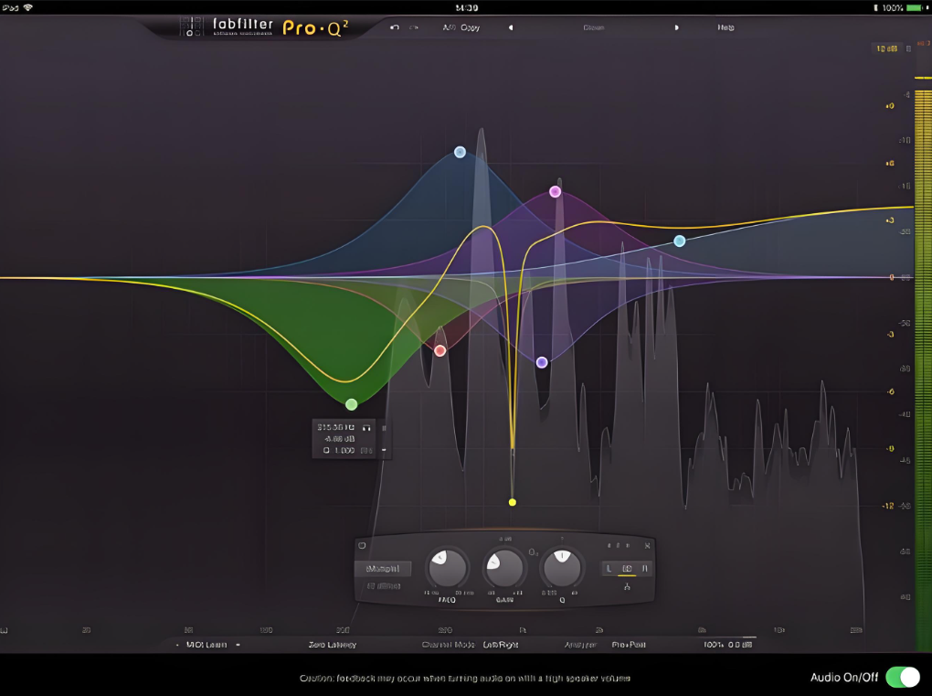Select the light blue bell band node at the top

(x=460, y=153)
